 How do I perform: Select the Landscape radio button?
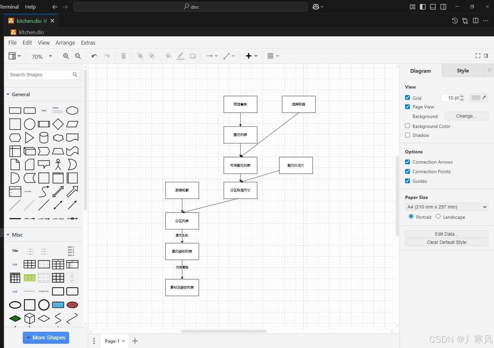pos(438,216)
